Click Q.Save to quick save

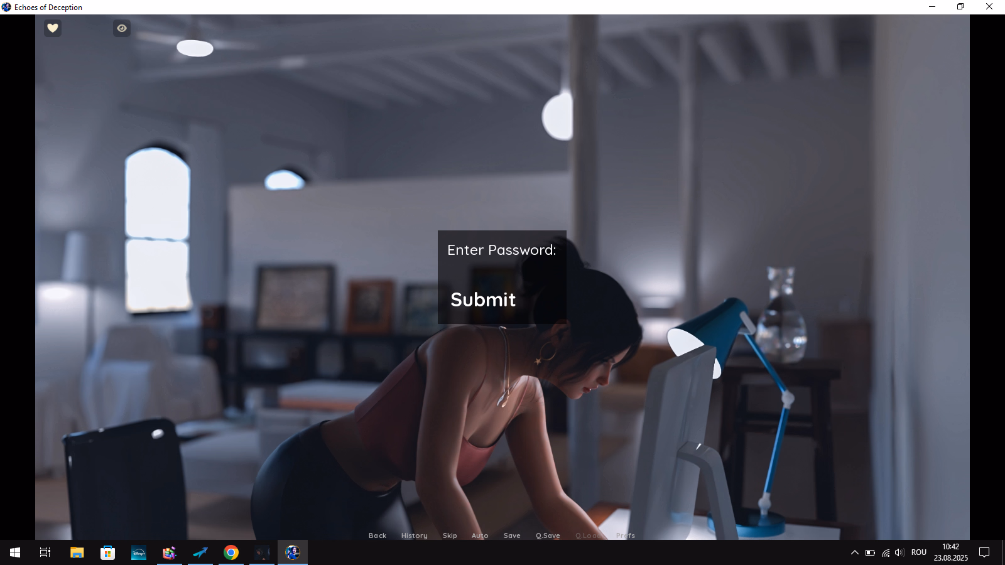[x=548, y=535]
